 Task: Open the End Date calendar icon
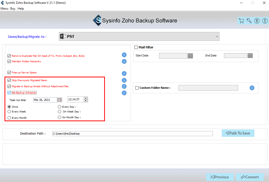pyautogui.click(x=250, y=56)
